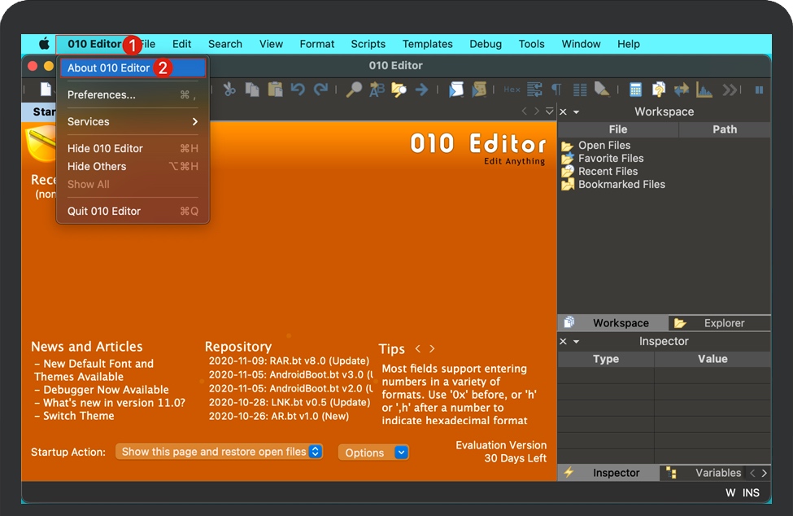Close the Workspace panel with X
This screenshot has height=516, width=793.
[x=563, y=112]
